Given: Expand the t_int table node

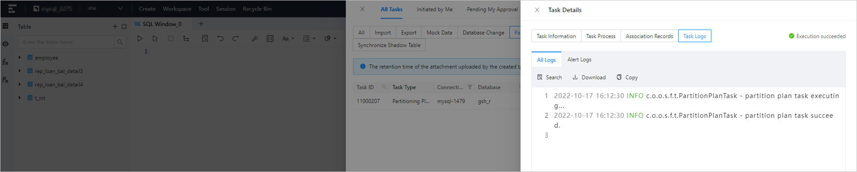Looking at the screenshot, I should pos(20,98).
